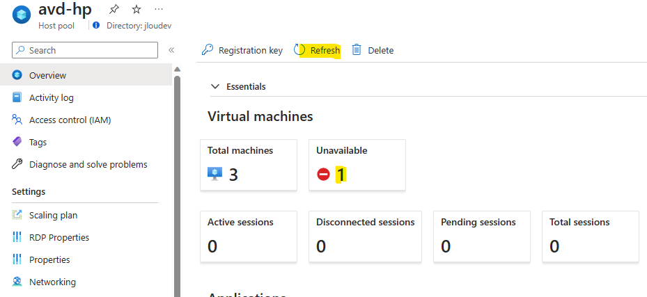Click the Registration key button
Image resolution: width=647 pixels, height=297 pixels.
(242, 50)
